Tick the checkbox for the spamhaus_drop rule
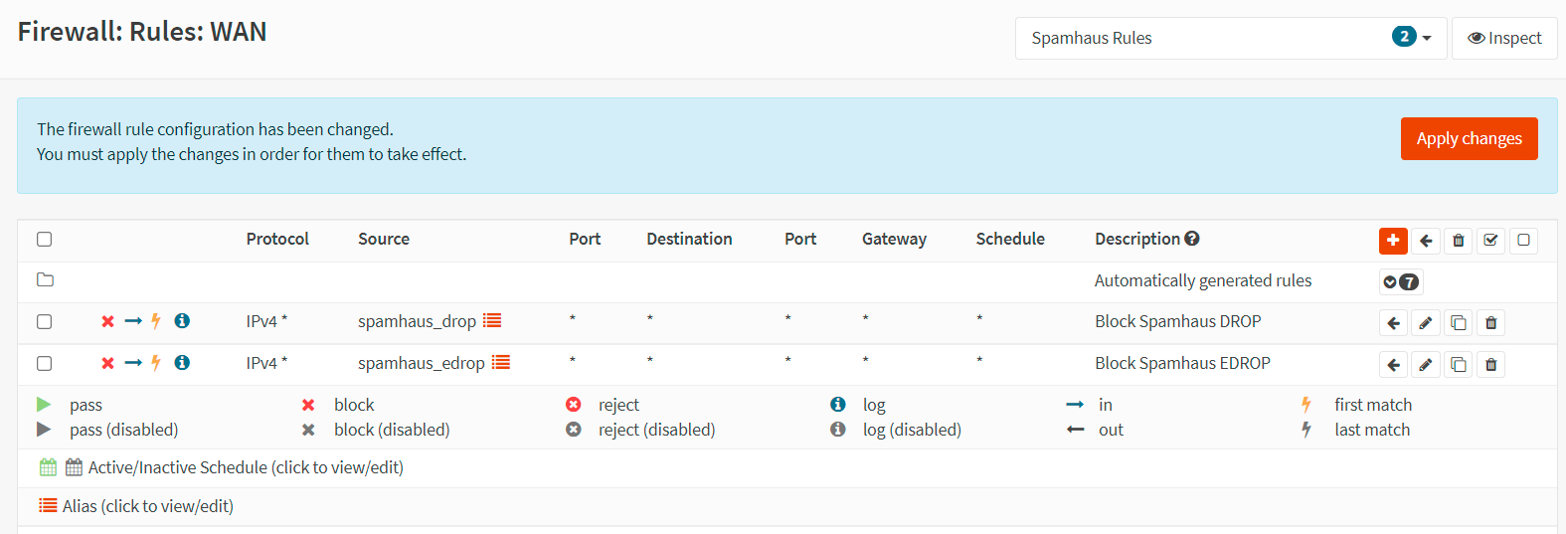The image size is (1566, 534). tap(44, 321)
